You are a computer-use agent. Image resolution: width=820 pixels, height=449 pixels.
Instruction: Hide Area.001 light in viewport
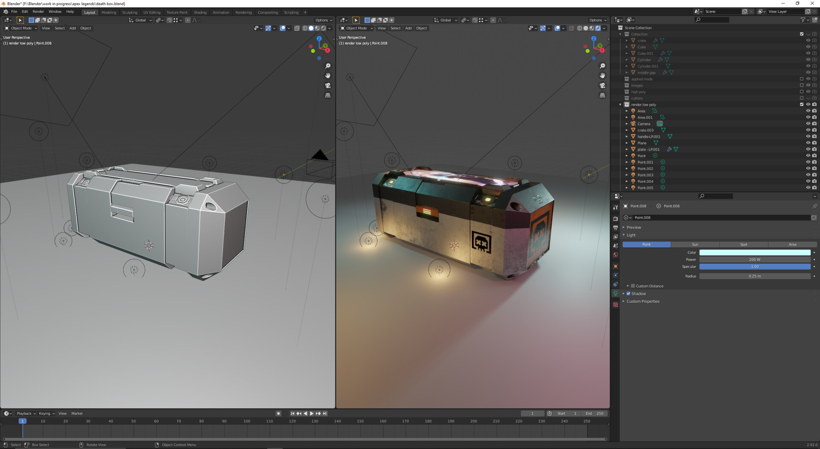tap(808, 117)
